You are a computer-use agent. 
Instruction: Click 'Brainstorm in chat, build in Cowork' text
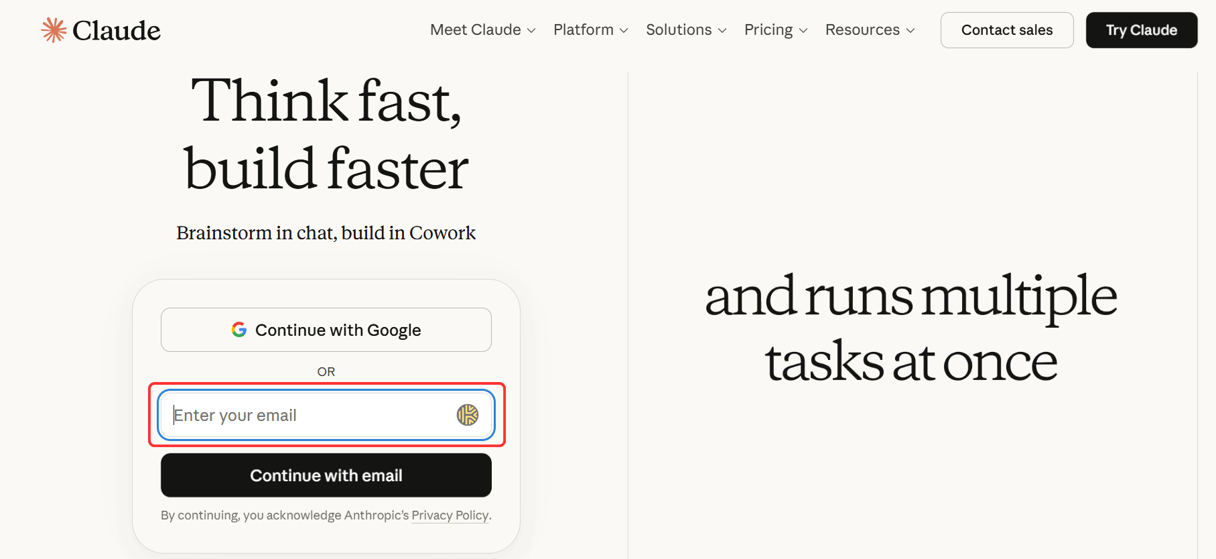coord(326,233)
